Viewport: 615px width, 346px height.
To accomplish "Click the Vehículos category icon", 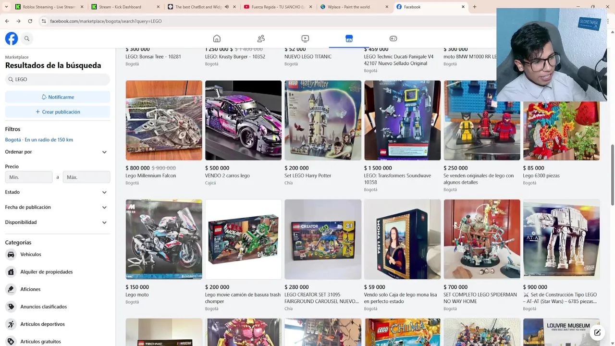I will pos(11,254).
